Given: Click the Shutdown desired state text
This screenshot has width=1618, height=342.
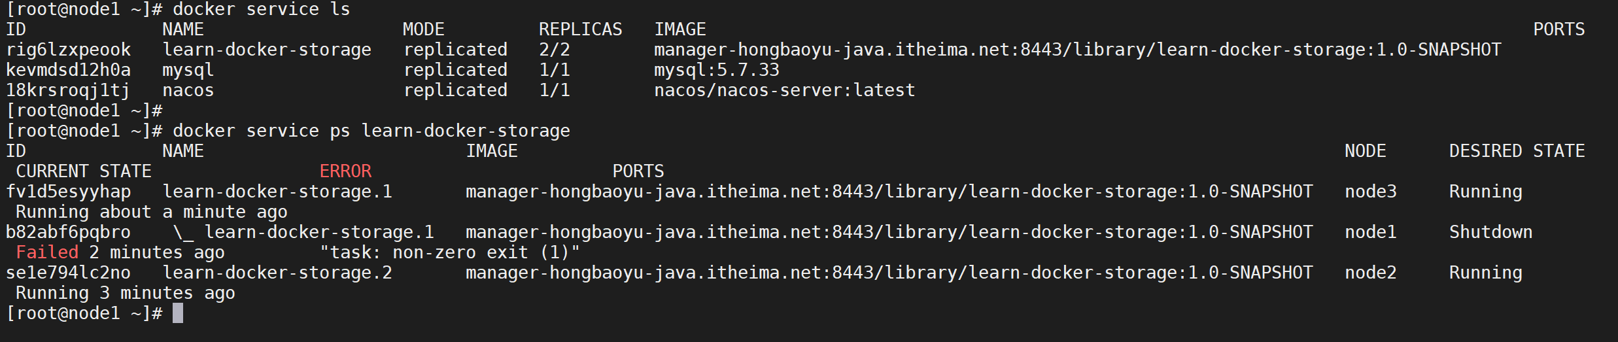Looking at the screenshot, I should tap(1490, 232).
